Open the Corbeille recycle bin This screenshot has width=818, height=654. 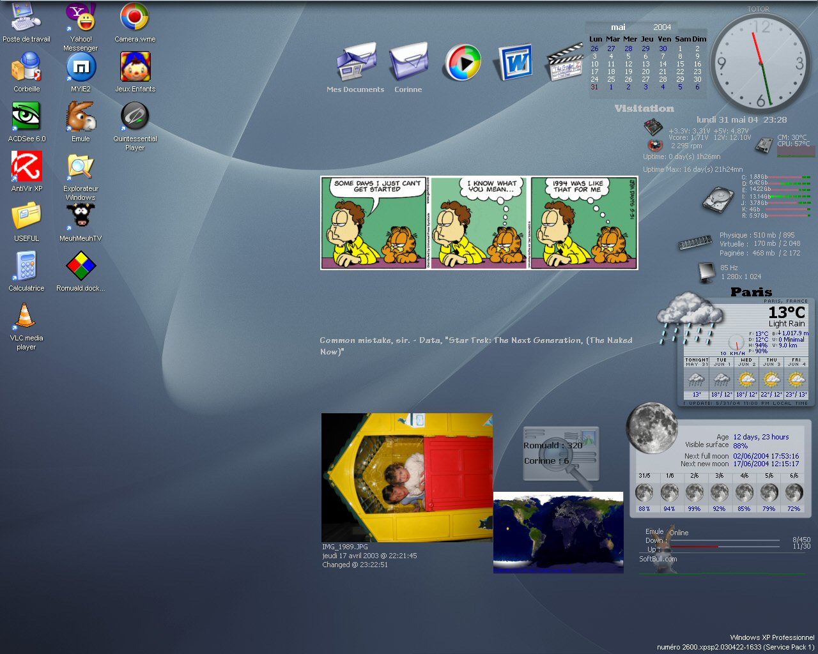(x=26, y=72)
